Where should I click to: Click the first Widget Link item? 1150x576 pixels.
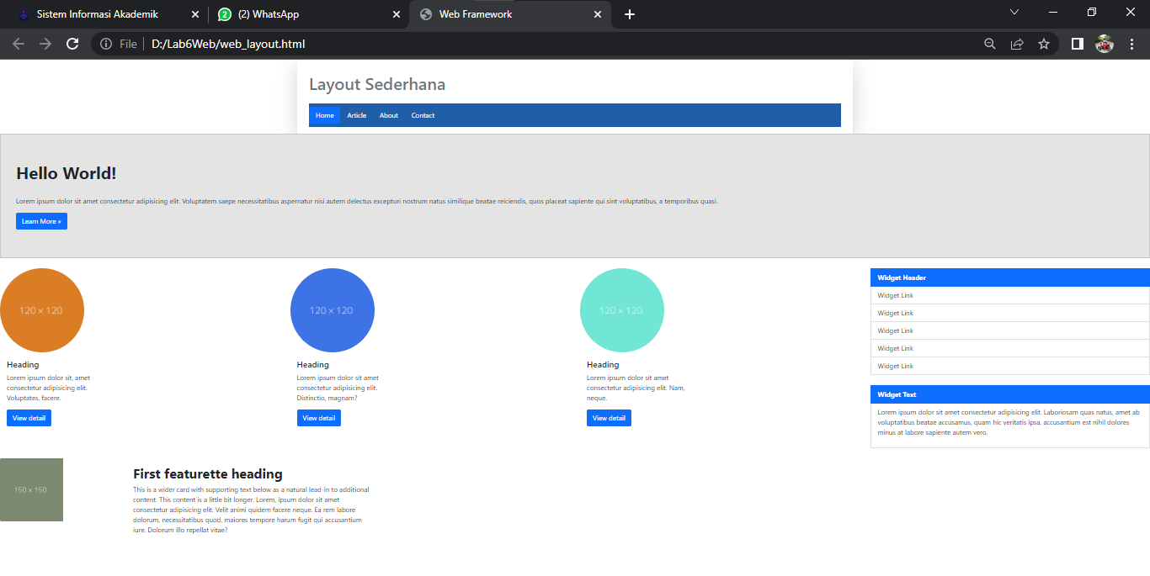pyautogui.click(x=895, y=295)
